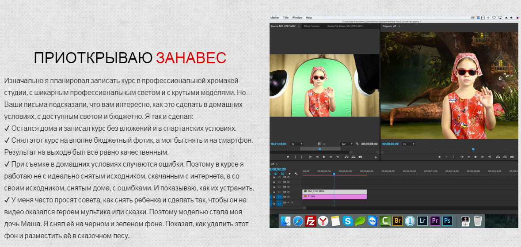The image size is (521, 247).
Task: Open the Window menu
Action: (297, 18)
